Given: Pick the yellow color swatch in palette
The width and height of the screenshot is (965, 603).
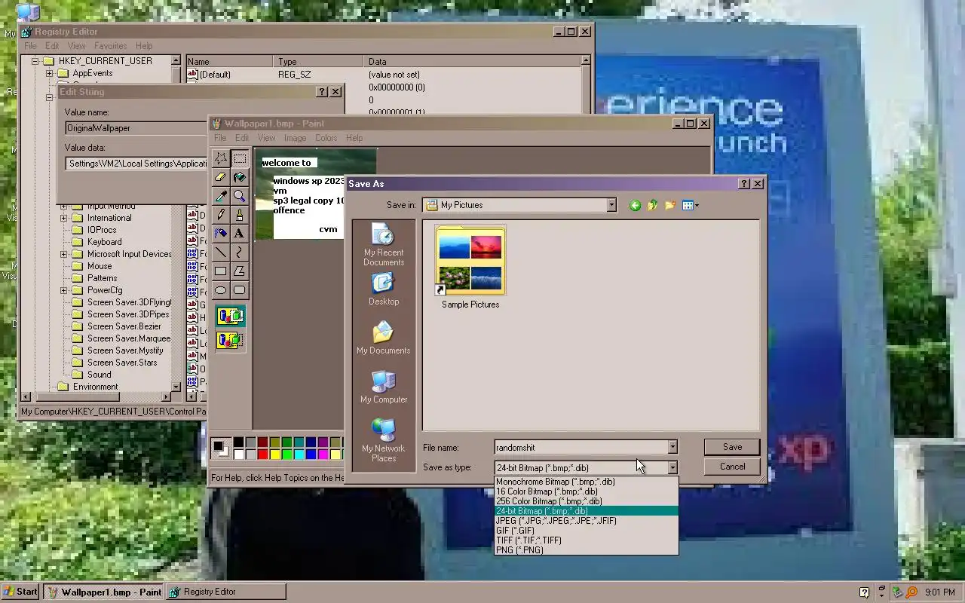Looking at the screenshot, I should pos(274,454).
